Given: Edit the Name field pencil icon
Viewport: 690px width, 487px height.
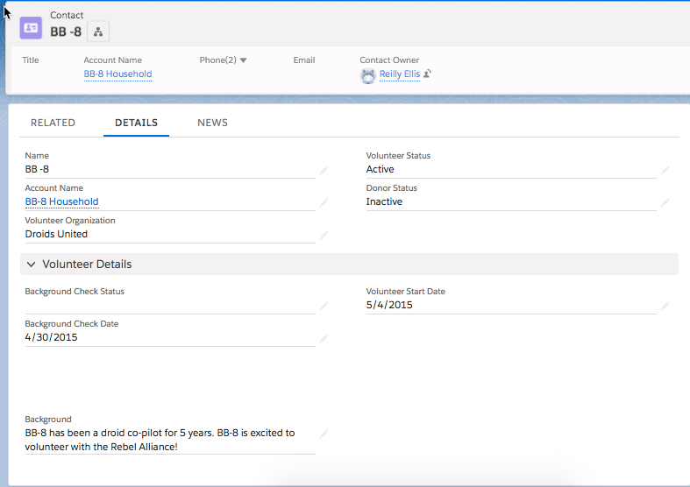Looking at the screenshot, I should (324, 170).
